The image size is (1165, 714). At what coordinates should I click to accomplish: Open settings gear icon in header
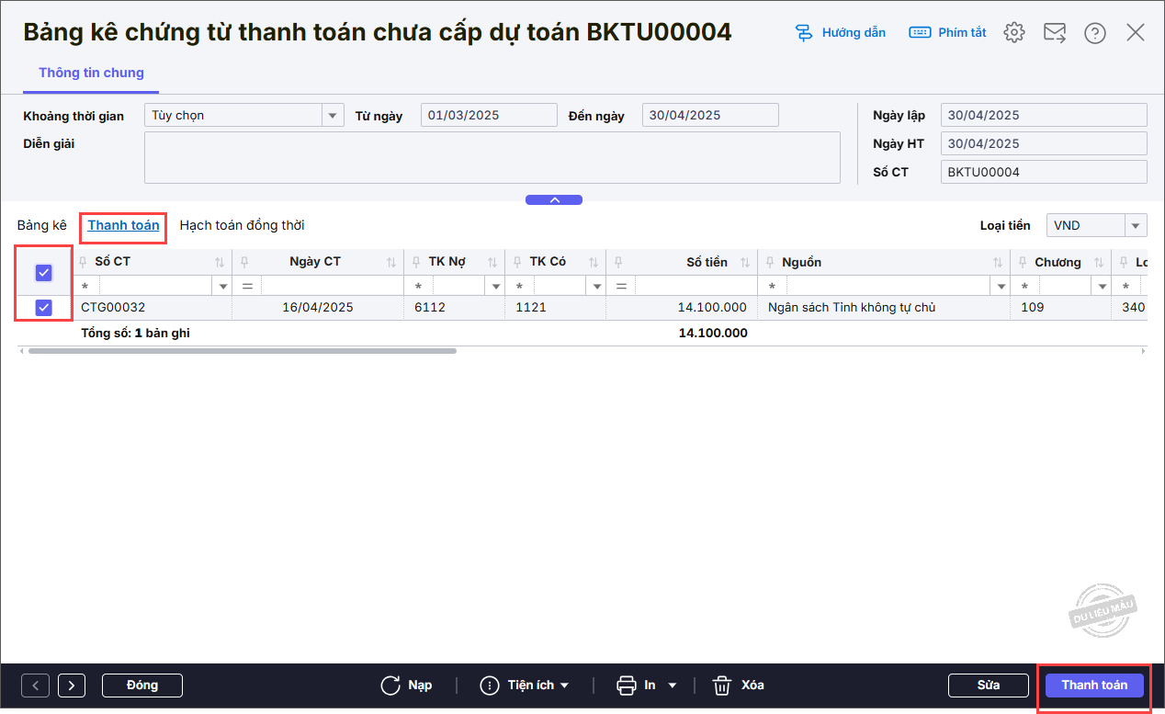[x=1014, y=32]
